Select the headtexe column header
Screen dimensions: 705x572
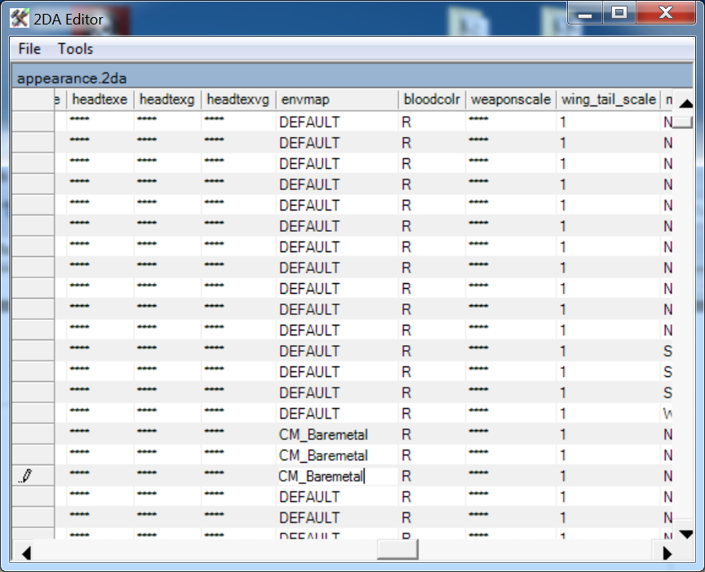pyautogui.click(x=100, y=100)
